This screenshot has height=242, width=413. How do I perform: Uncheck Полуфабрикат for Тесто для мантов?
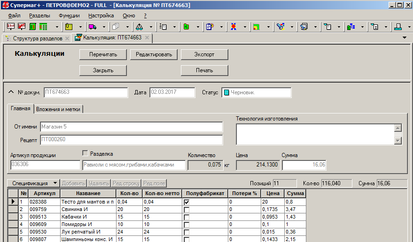[x=187, y=202]
